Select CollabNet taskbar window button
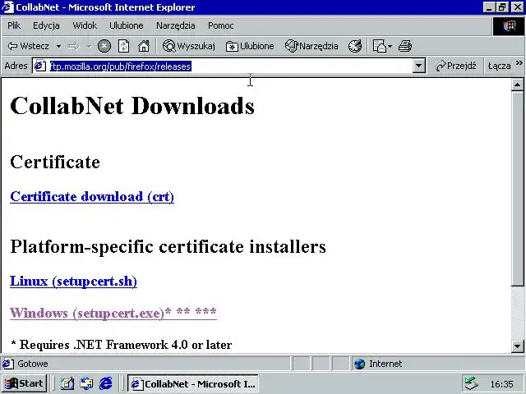Image resolution: width=526 pixels, height=394 pixels. pyautogui.click(x=193, y=383)
